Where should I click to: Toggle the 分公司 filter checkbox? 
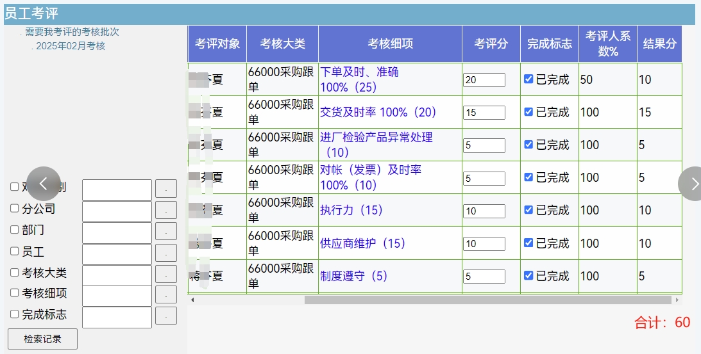coord(15,209)
